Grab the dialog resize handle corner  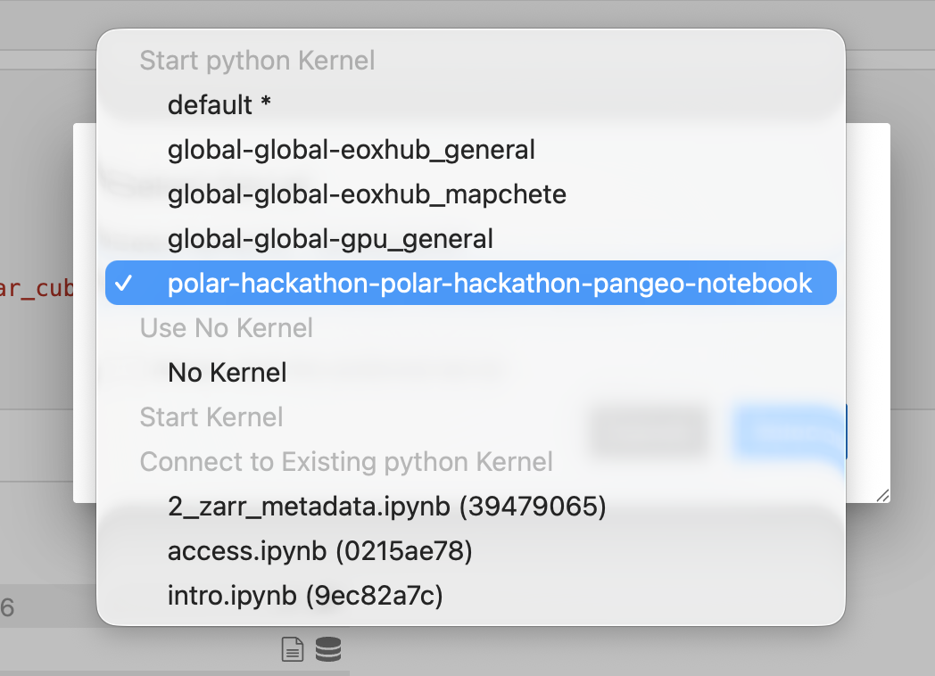(883, 495)
